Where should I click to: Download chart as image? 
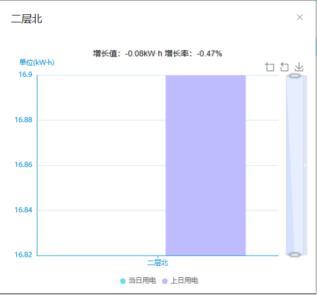[299, 67]
